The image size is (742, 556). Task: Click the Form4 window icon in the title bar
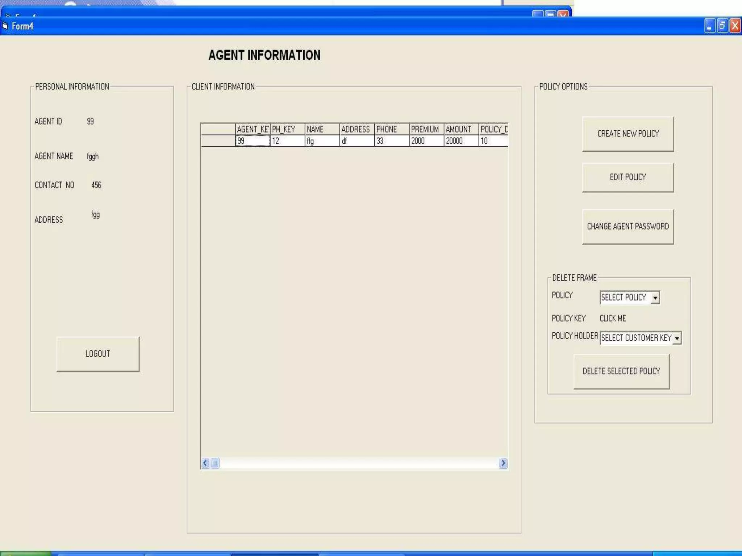click(x=5, y=26)
